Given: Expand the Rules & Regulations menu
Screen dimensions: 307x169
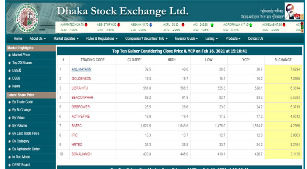Looking at the screenshot, I should click(102, 38).
